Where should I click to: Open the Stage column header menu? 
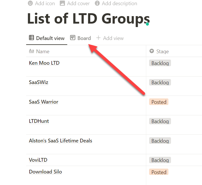pyautogui.click(x=162, y=51)
